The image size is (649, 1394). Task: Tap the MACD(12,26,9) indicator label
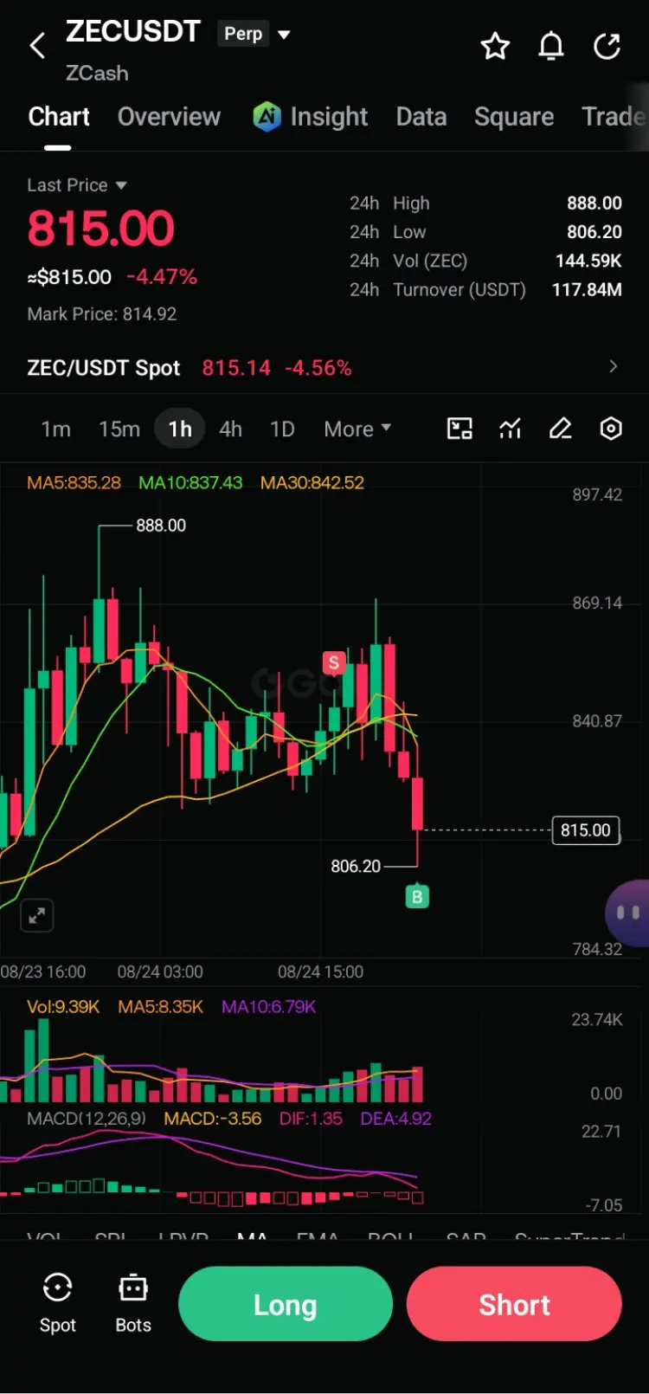pyautogui.click(x=87, y=1119)
